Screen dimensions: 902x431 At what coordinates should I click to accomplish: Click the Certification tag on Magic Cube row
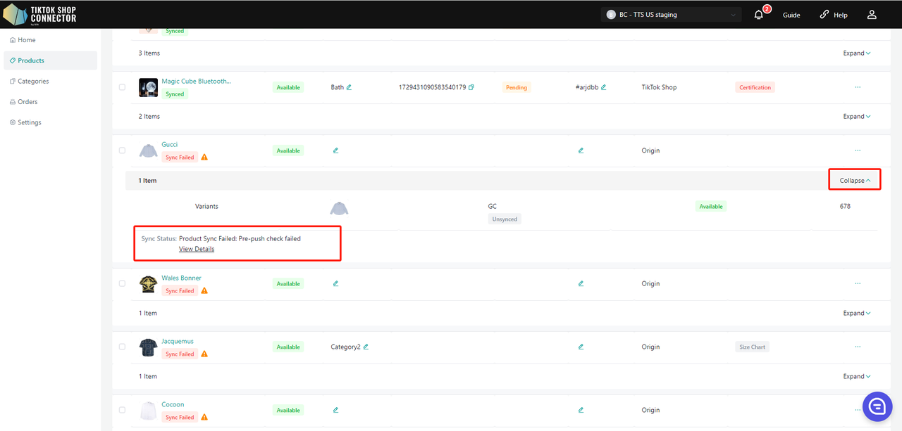click(x=755, y=87)
